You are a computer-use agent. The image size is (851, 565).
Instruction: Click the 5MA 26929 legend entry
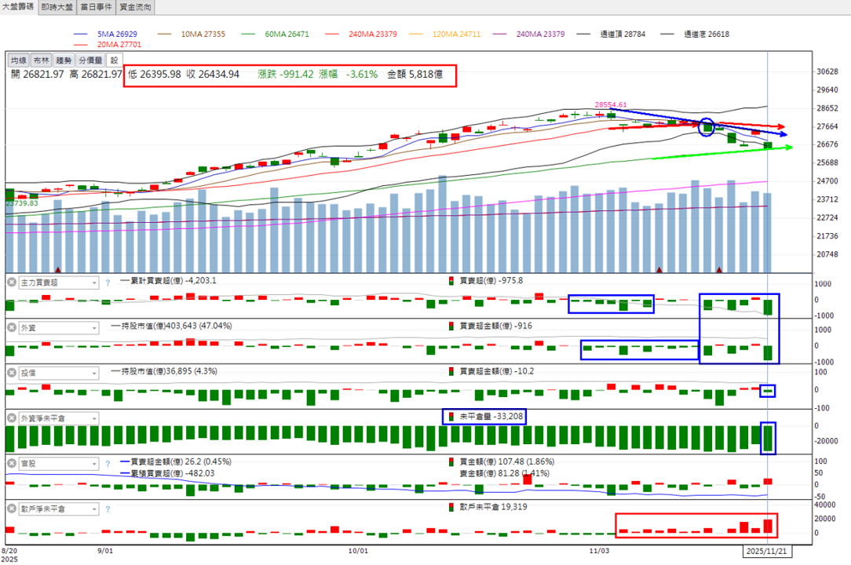[x=105, y=34]
